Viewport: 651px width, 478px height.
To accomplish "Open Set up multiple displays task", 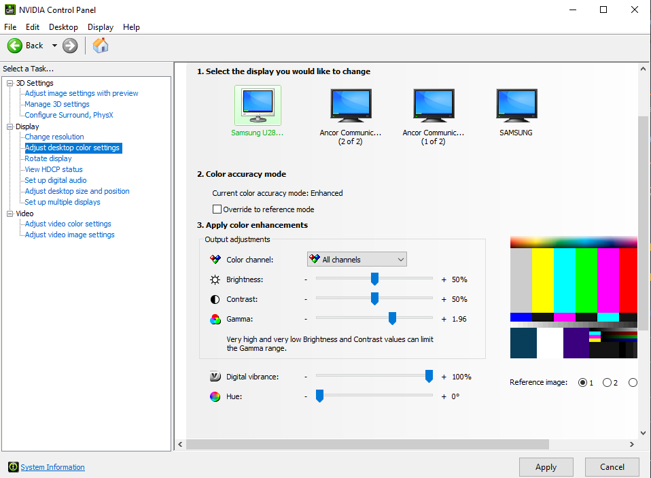I will point(63,202).
